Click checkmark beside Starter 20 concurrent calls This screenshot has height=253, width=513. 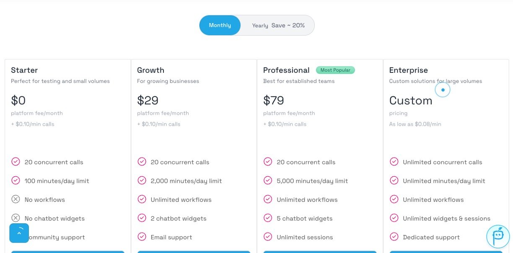point(16,162)
